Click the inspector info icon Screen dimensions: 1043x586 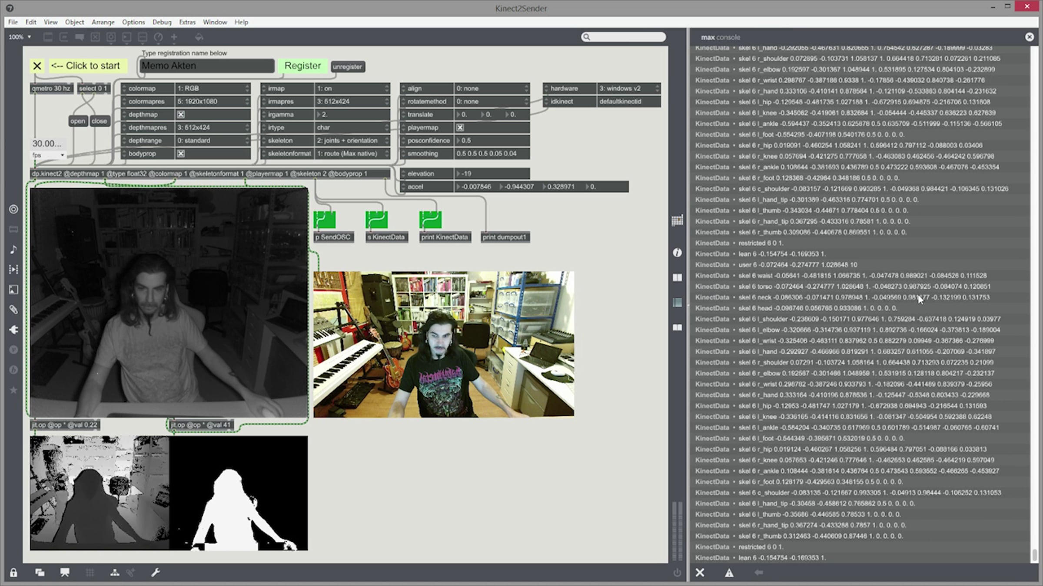coord(677,253)
